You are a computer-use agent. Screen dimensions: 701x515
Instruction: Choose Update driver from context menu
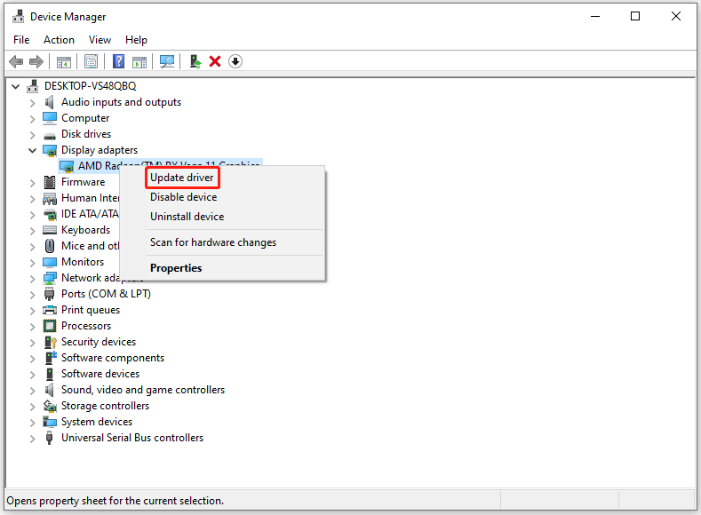[181, 178]
